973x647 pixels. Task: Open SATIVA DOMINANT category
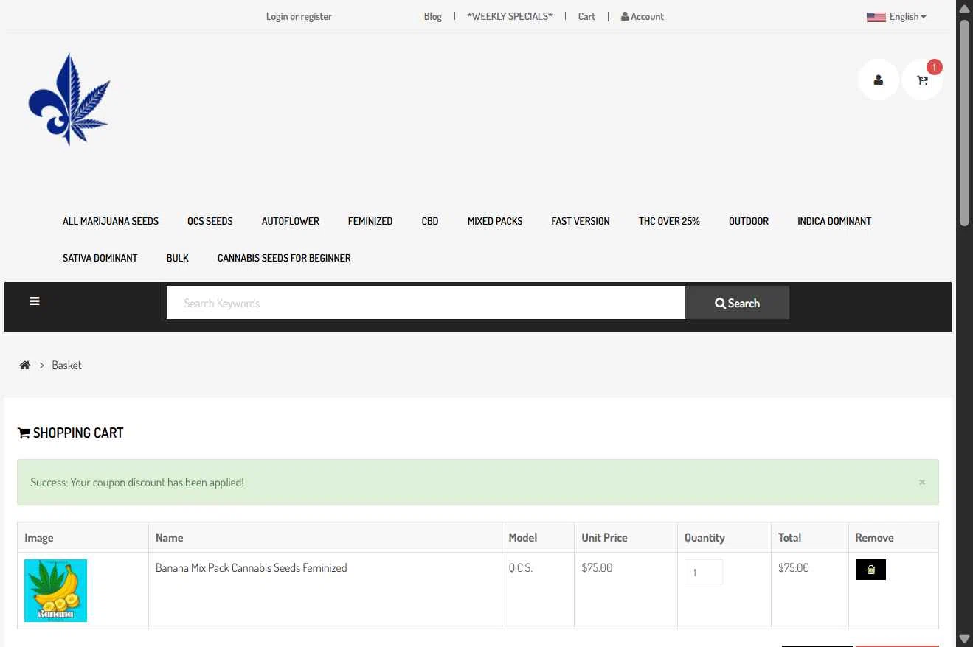point(100,258)
